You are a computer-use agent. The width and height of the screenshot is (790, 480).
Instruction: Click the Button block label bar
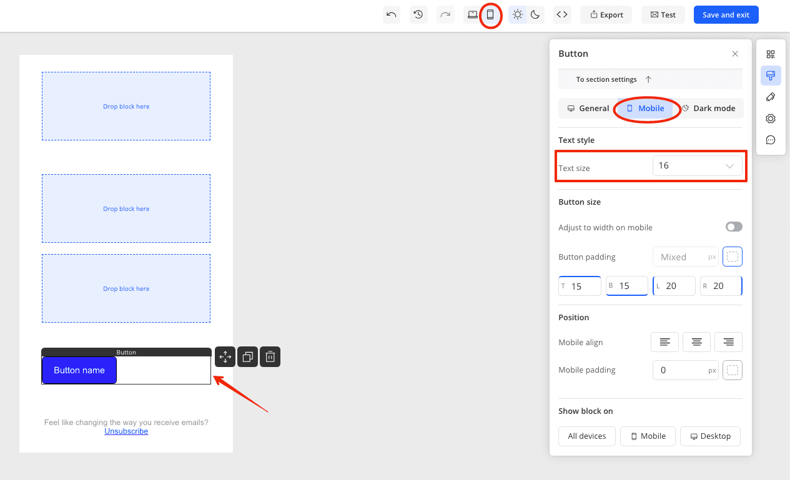pos(126,352)
